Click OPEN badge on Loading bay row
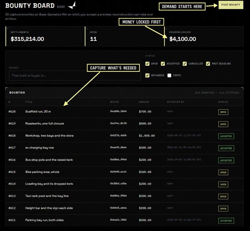This screenshot has height=231, width=250. [223, 184]
